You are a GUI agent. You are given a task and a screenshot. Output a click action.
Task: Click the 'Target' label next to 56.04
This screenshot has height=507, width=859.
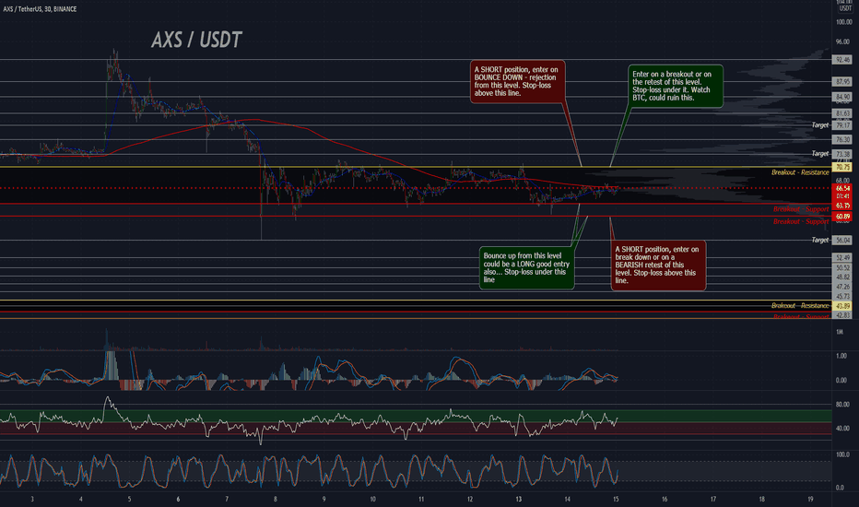820,240
